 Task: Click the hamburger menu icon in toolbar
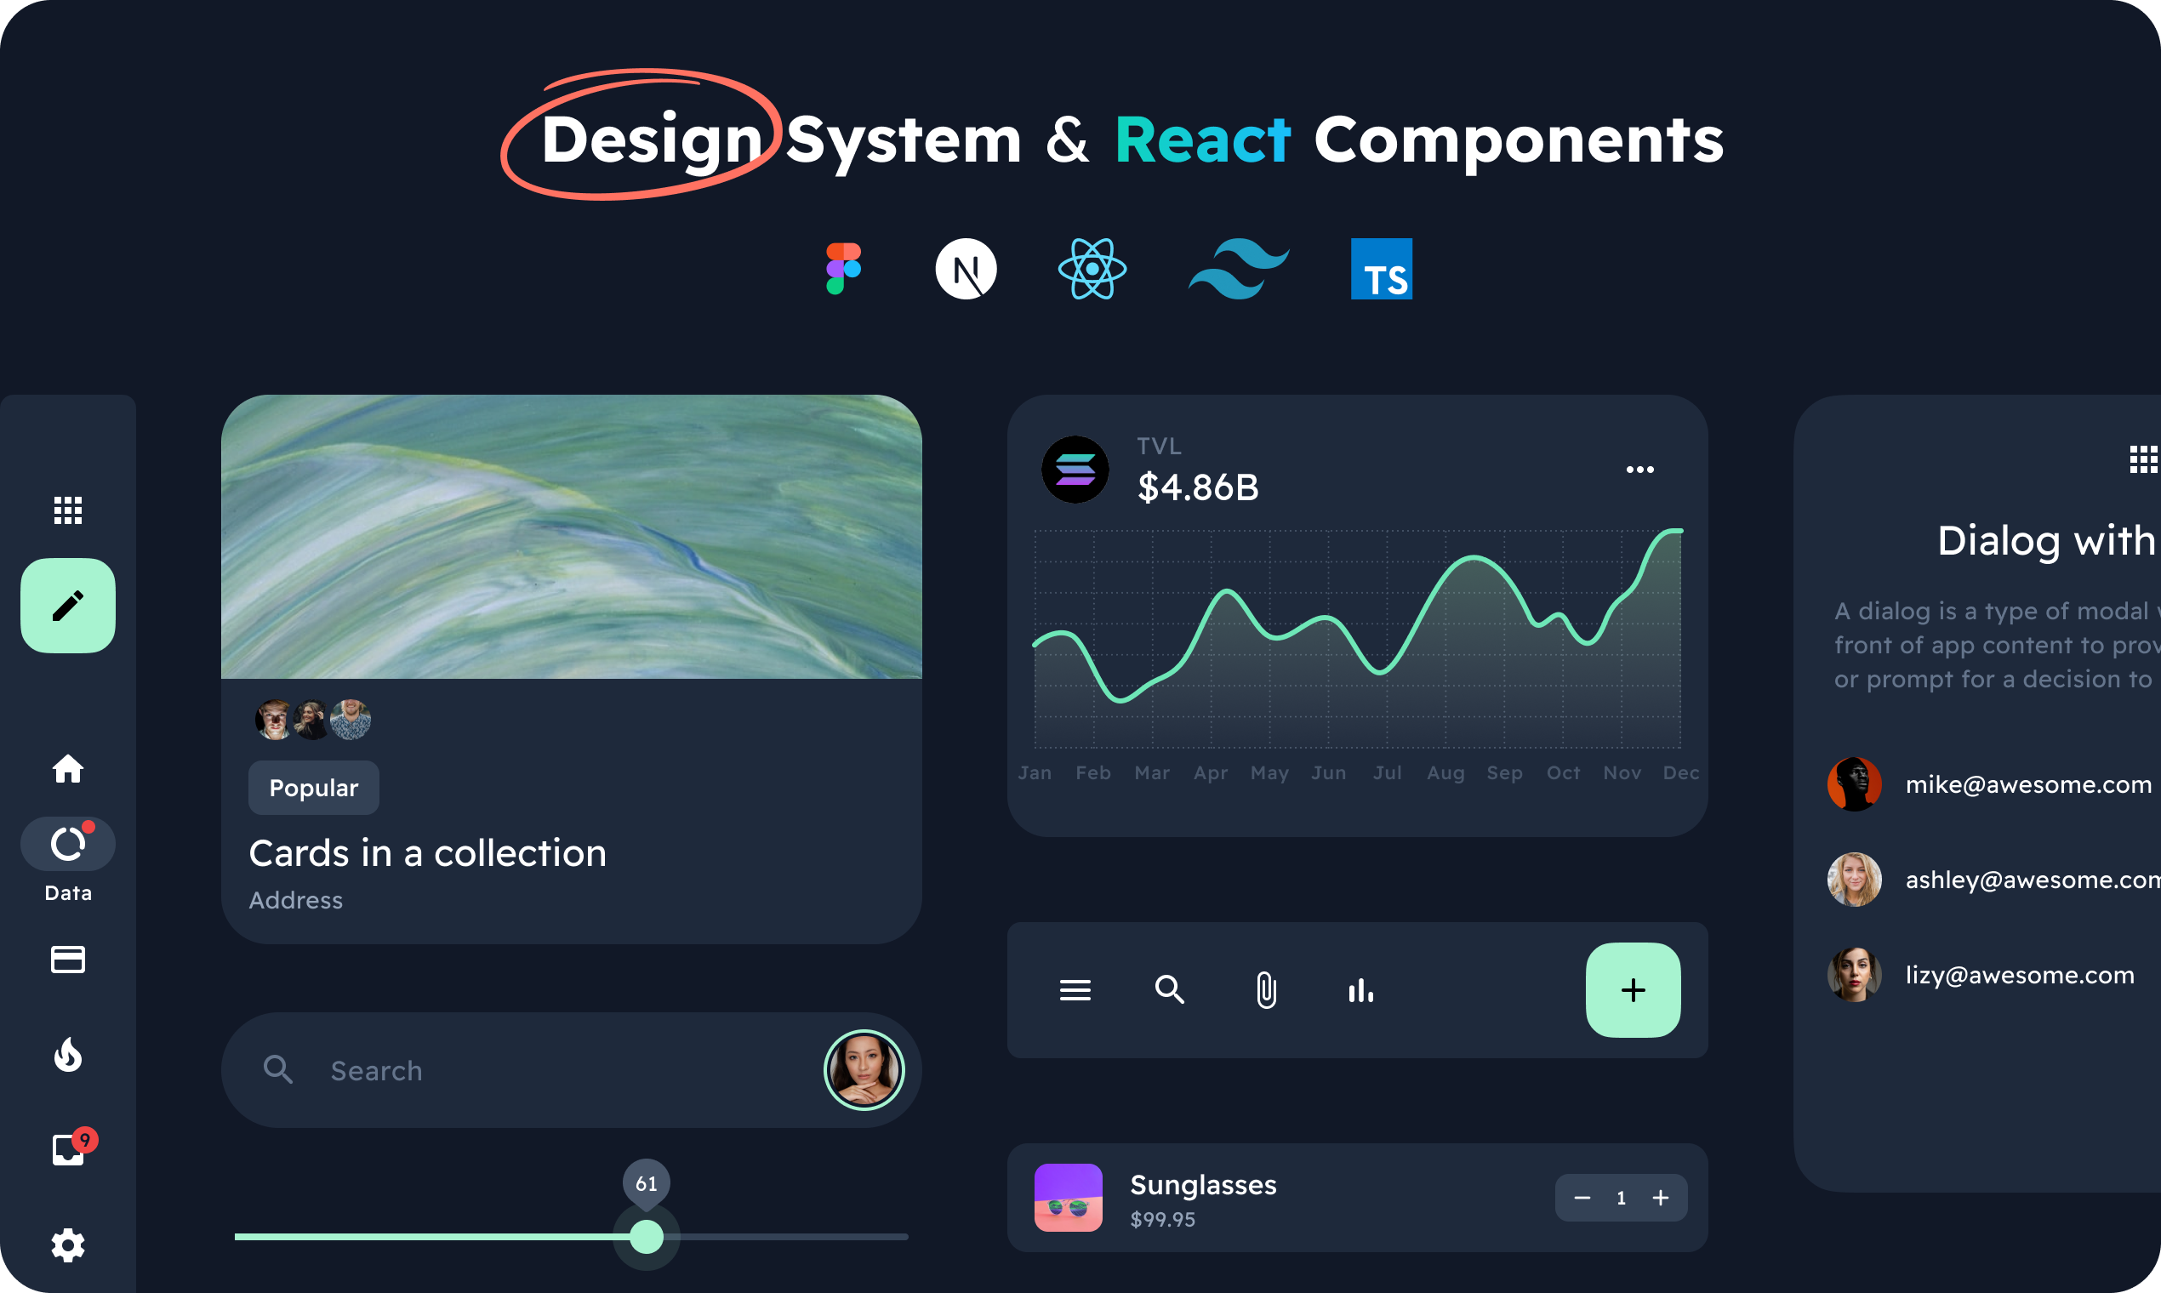1075,990
